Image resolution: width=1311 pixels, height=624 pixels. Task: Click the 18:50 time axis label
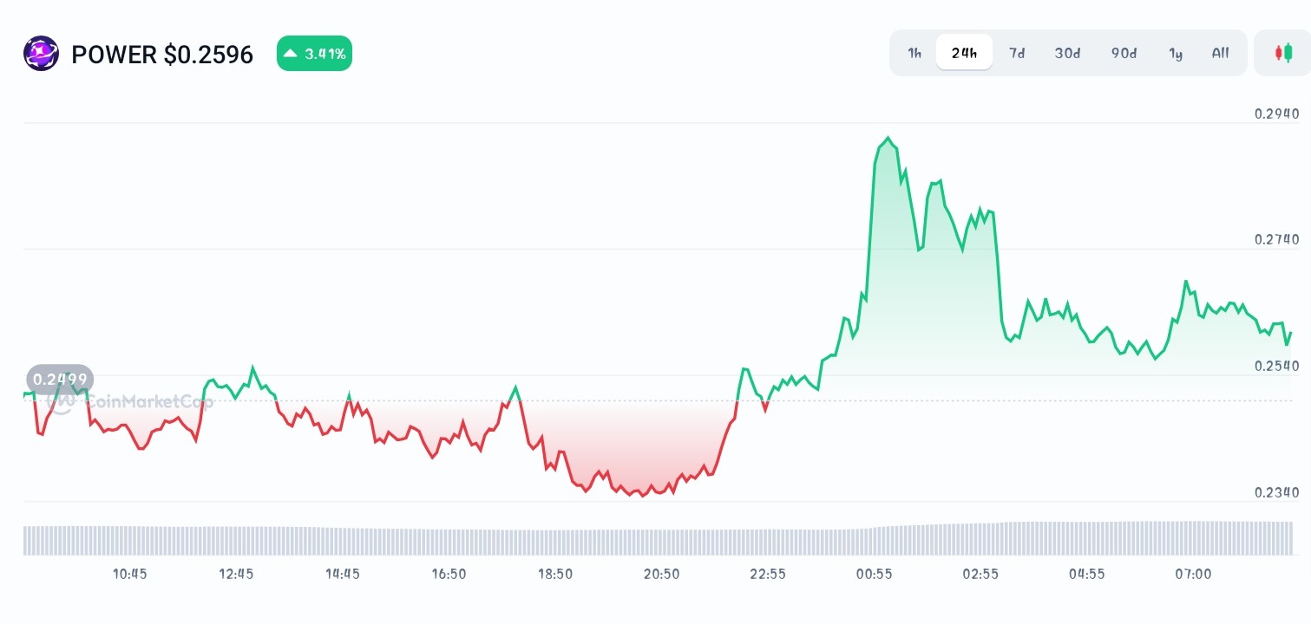point(555,574)
